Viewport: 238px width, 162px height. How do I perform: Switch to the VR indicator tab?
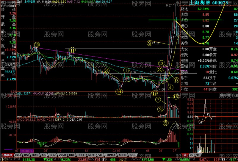pos(100,155)
